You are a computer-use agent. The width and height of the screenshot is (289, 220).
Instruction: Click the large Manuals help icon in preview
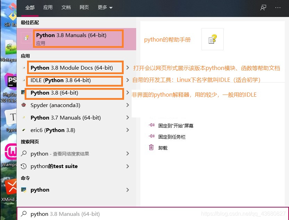[x=213, y=39]
